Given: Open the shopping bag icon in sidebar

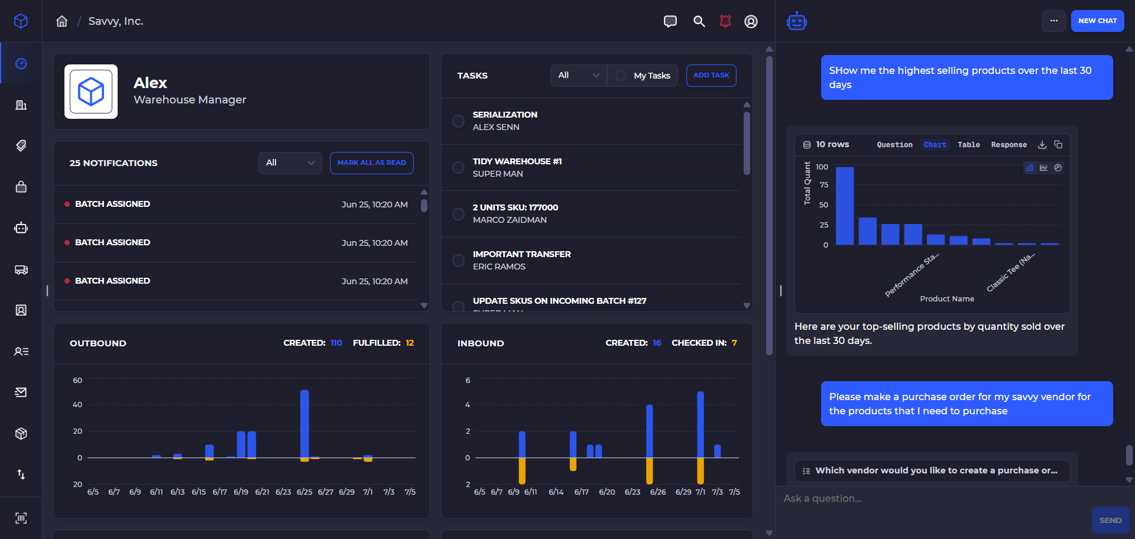Looking at the screenshot, I should 21,187.
